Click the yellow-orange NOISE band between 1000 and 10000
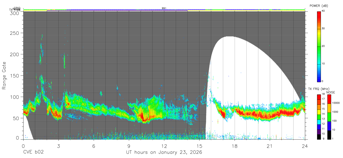This screenshot has height=158, width=343. pyautogui.click(x=329, y=108)
